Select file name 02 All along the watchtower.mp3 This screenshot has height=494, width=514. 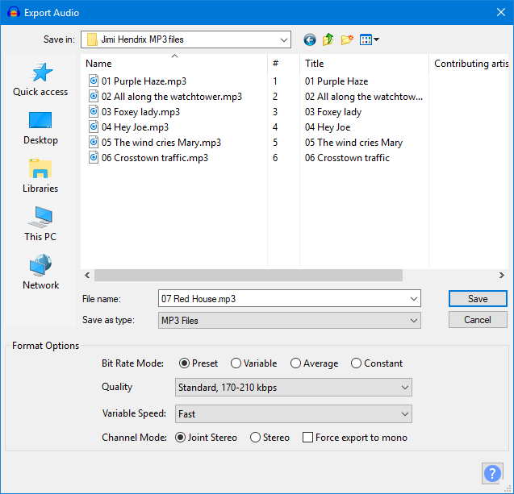[x=172, y=96]
